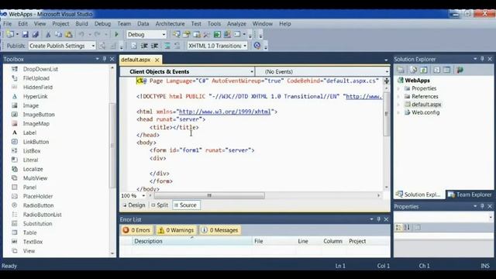
Task: Open the Analyze menu
Action: [x=236, y=24]
